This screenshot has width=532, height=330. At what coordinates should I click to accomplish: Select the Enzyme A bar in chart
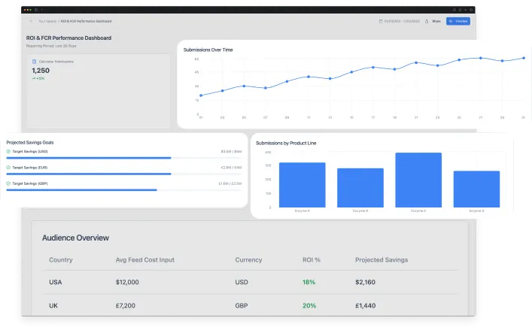(302, 184)
